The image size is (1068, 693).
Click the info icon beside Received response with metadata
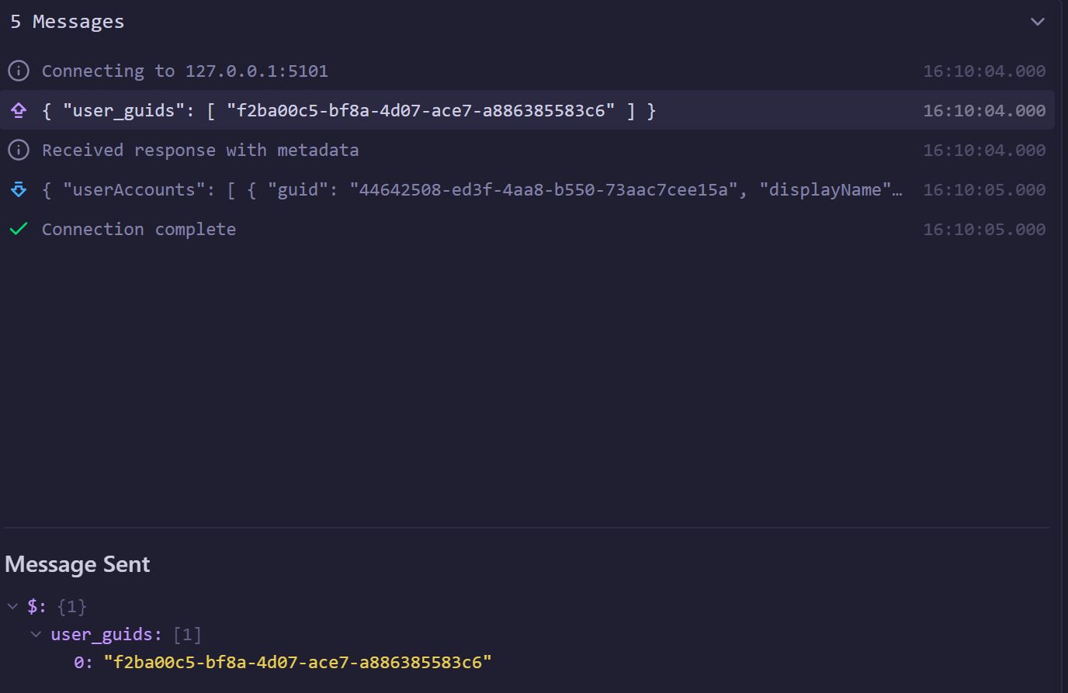pyautogui.click(x=19, y=150)
